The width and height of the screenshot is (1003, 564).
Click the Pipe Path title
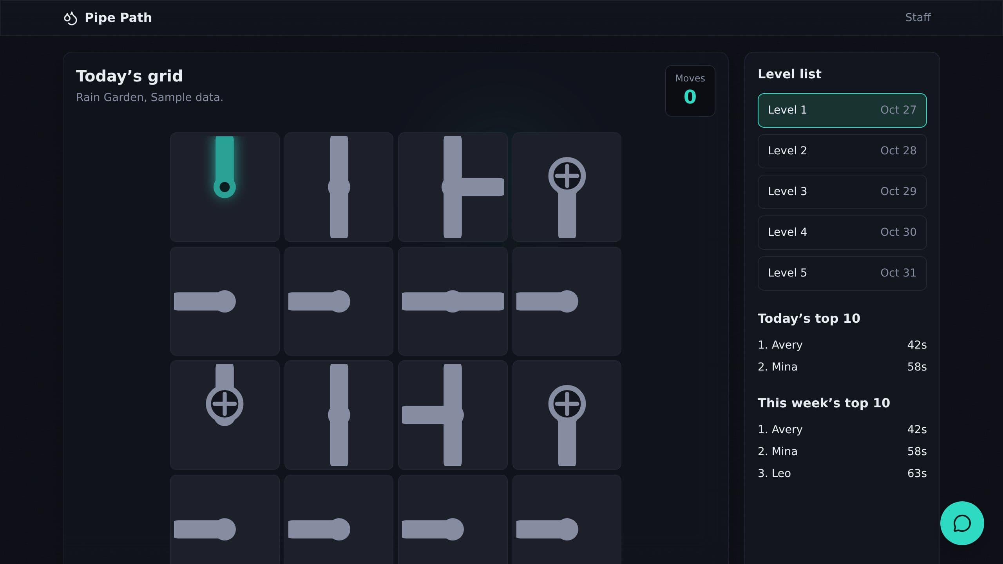click(x=118, y=18)
